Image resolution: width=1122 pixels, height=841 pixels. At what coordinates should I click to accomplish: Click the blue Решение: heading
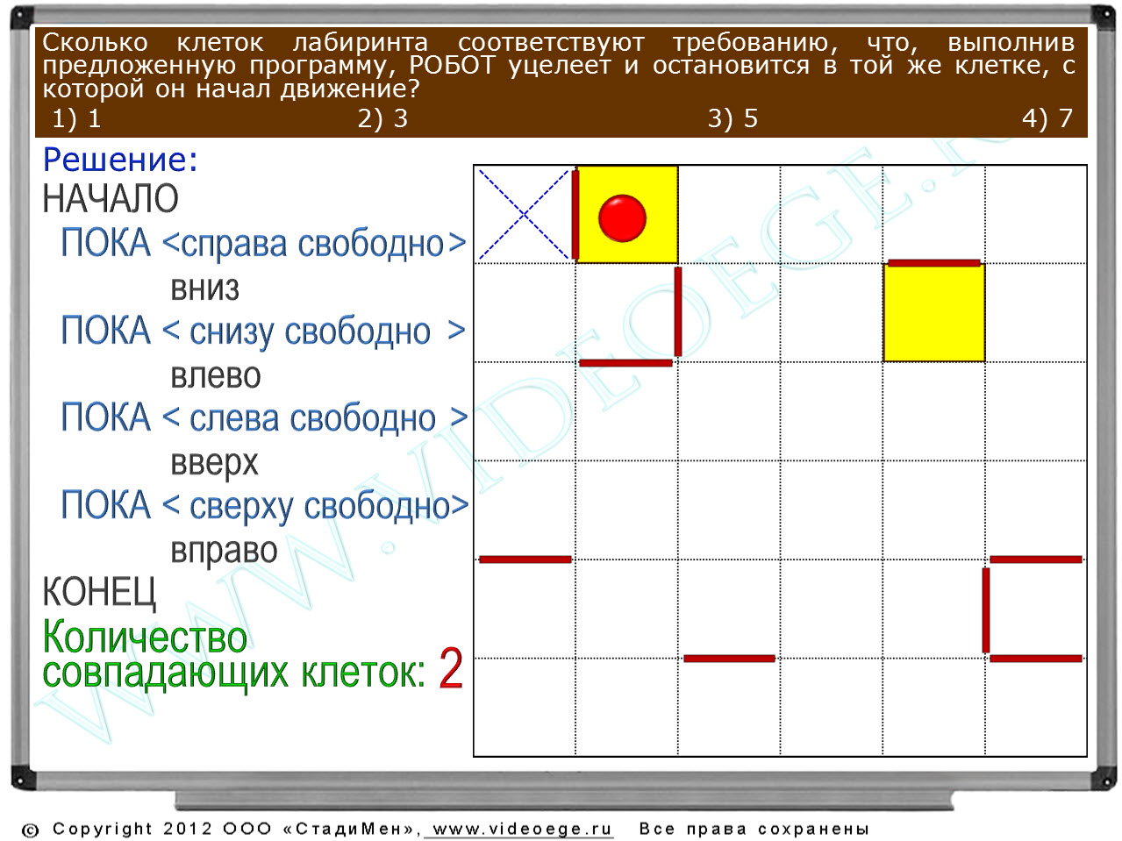(x=120, y=160)
